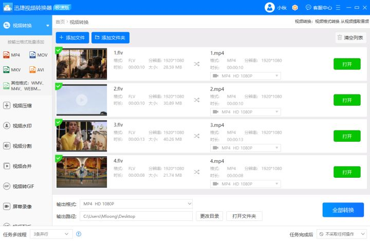
Task: Open the hamburger menu in title bar
Action: pos(338,8)
